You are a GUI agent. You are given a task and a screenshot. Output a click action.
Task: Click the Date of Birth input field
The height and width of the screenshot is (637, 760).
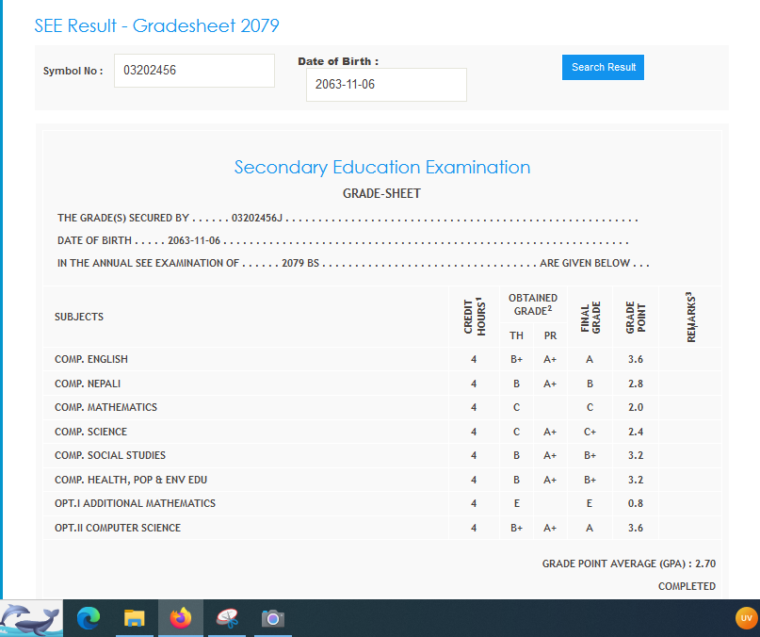[x=386, y=85]
